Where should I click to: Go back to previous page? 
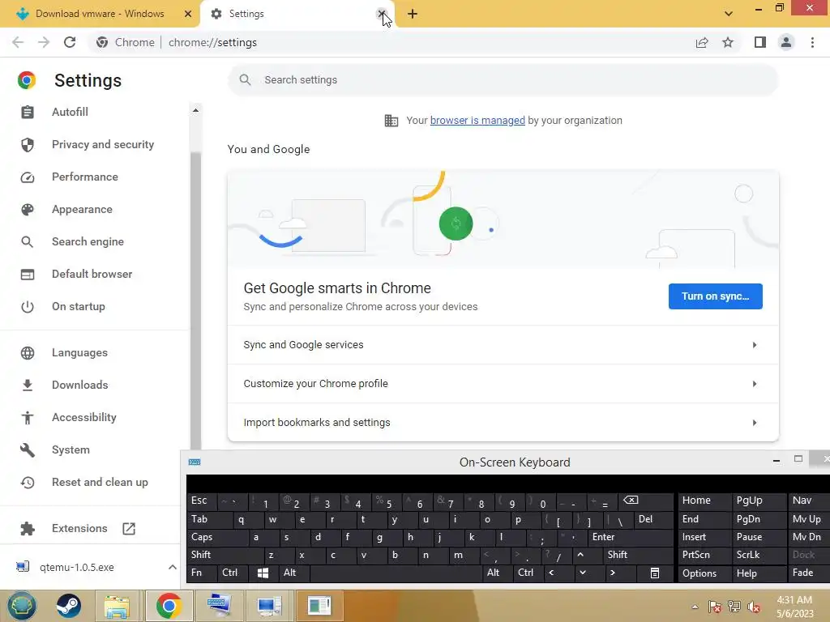18,42
